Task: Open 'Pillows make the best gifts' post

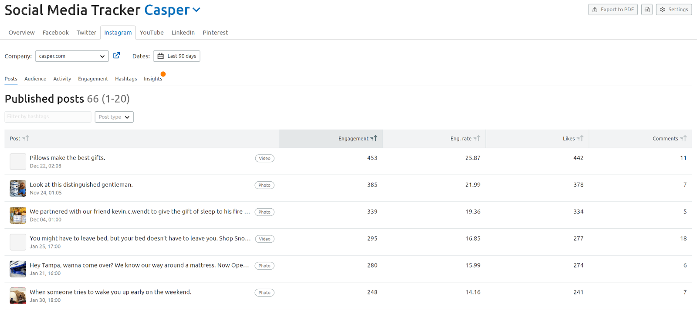Action: (67, 158)
